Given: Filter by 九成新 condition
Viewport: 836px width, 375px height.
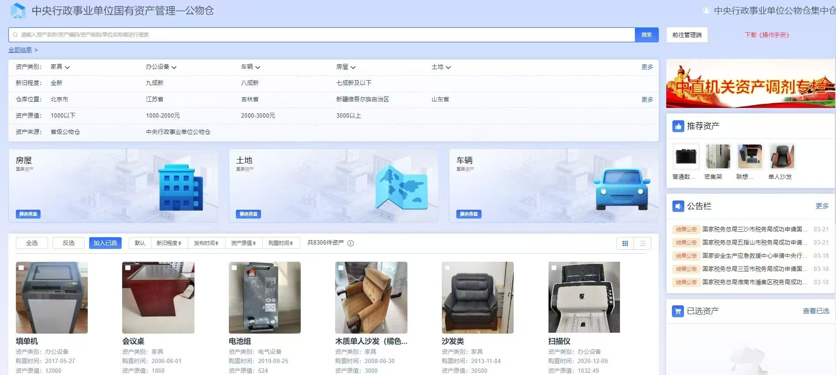Looking at the screenshot, I should 154,83.
